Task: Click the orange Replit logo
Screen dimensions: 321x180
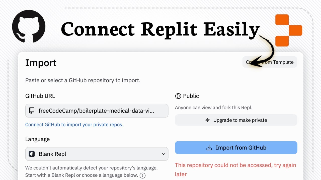Action: (x=288, y=30)
